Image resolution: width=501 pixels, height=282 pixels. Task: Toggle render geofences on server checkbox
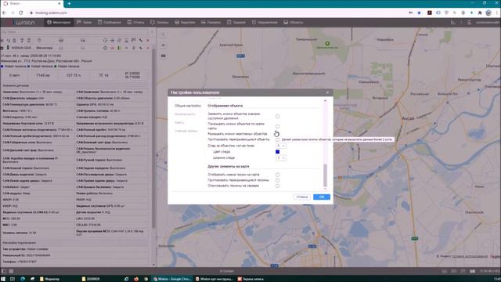pos(277,186)
